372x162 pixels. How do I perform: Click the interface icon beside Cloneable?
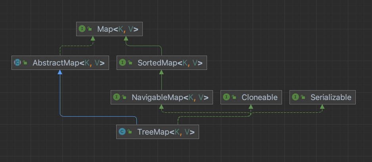tap(226, 97)
